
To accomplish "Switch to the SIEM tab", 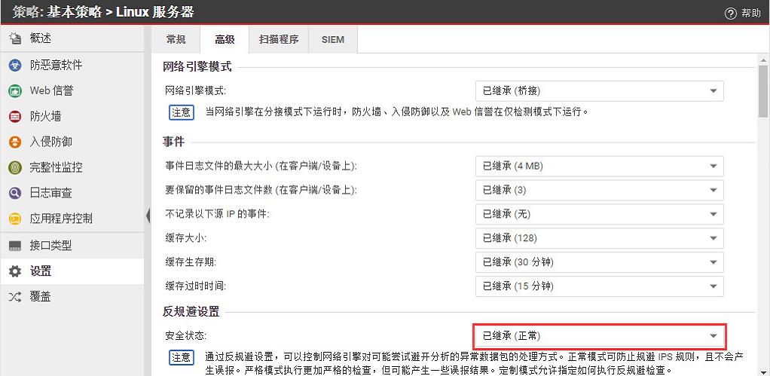I will coord(332,40).
